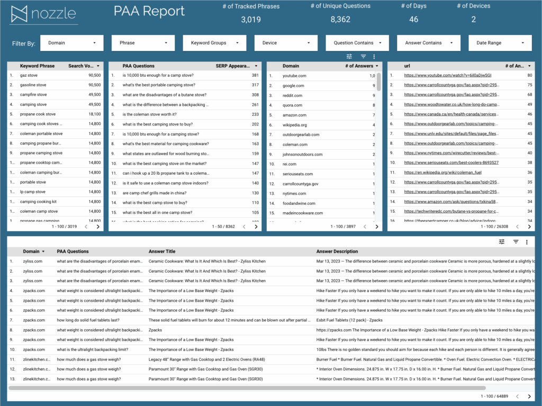Advance to next page of url table

click(x=529, y=227)
